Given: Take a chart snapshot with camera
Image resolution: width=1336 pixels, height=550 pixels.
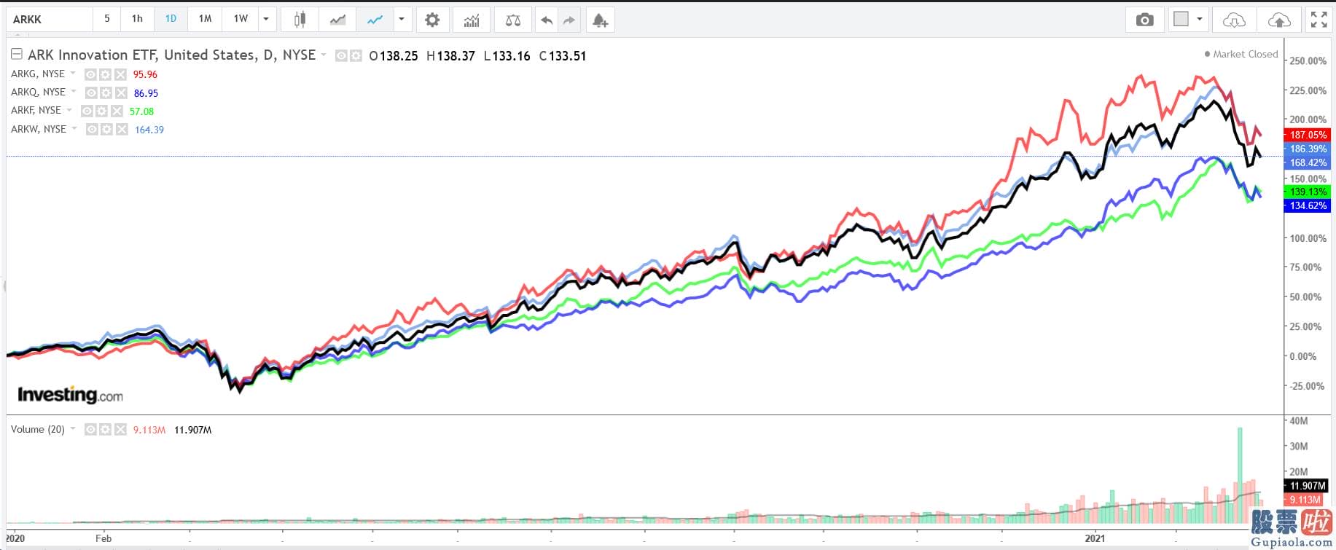Looking at the screenshot, I should pyautogui.click(x=1144, y=20).
